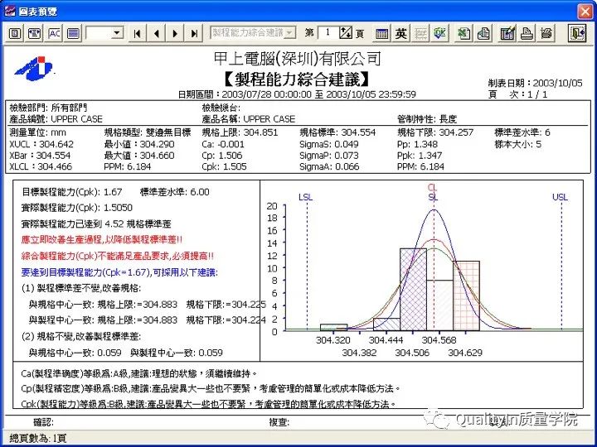
Task: Click the 確認: signature label
Action: 43,422
